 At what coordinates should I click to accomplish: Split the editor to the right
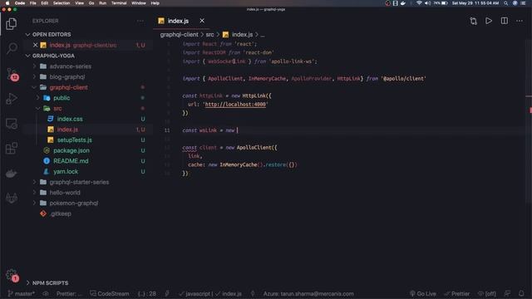[505, 21]
